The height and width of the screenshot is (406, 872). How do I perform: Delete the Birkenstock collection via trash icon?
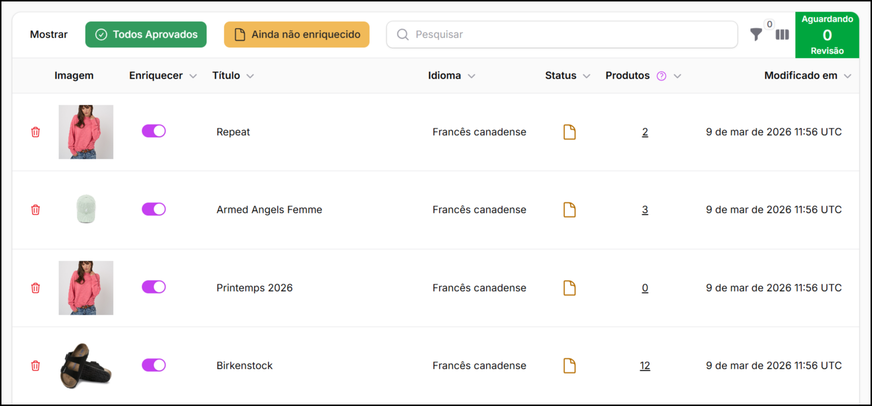36,366
